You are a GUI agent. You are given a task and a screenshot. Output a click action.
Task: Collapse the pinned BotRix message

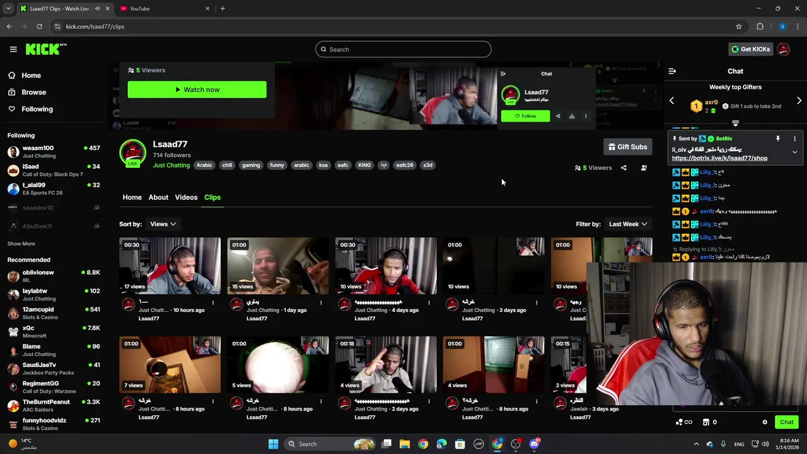pyautogui.click(x=794, y=152)
